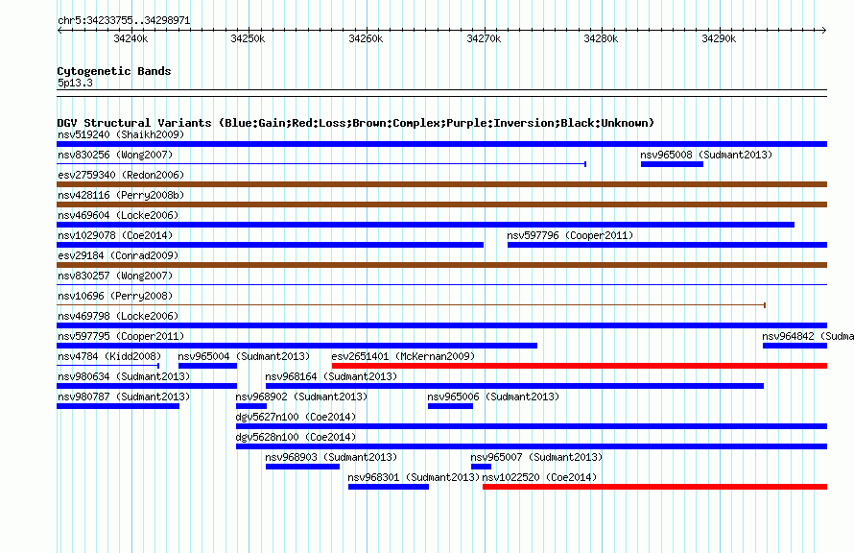Click the blue bar under nsv968903
The height and width of the screenshot is (553, 854).
[x=303, y=467]
